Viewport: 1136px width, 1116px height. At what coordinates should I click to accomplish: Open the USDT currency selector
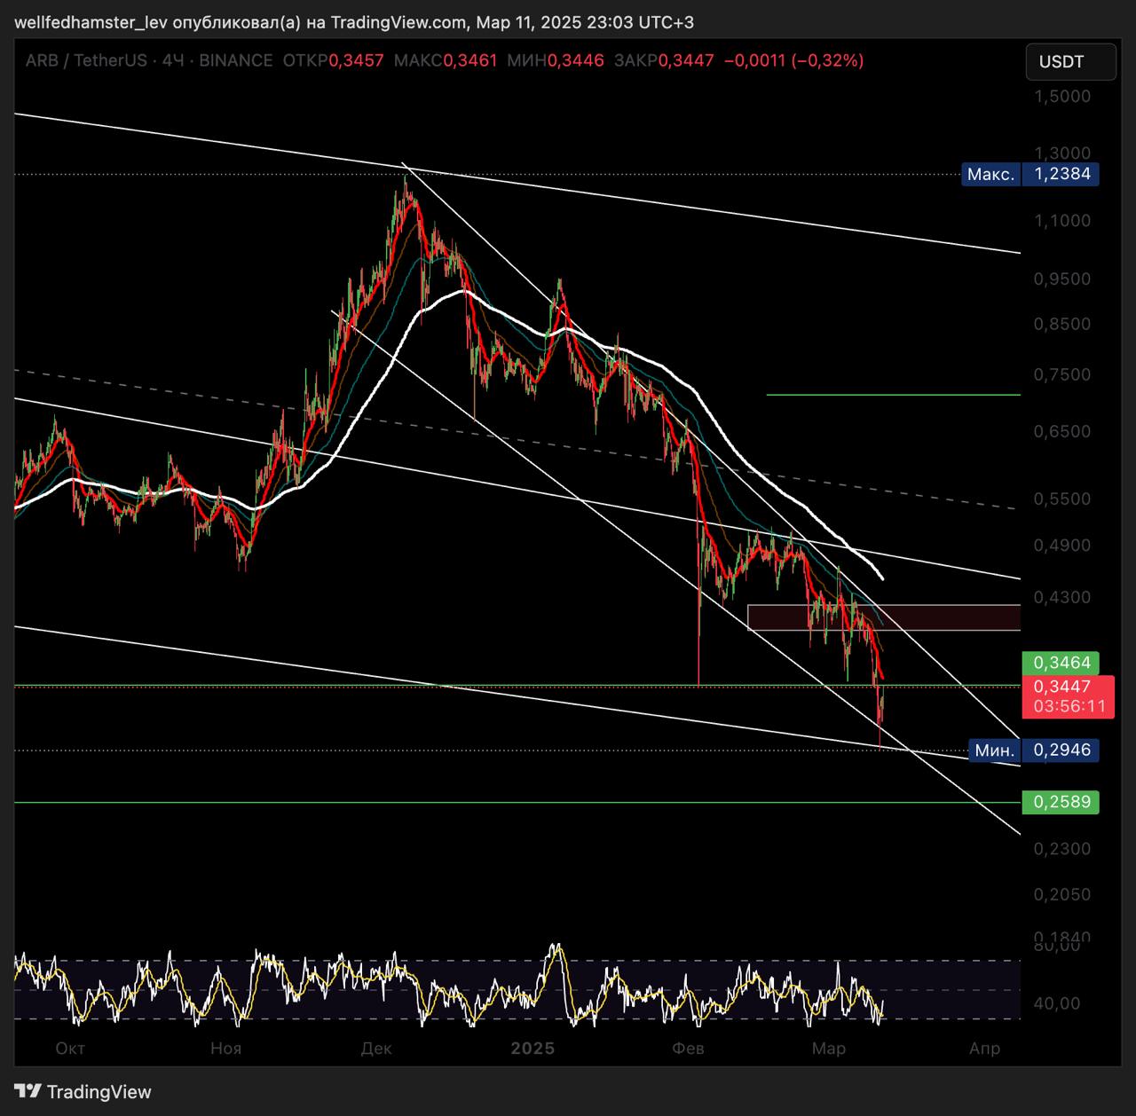tap(1070, 62)
